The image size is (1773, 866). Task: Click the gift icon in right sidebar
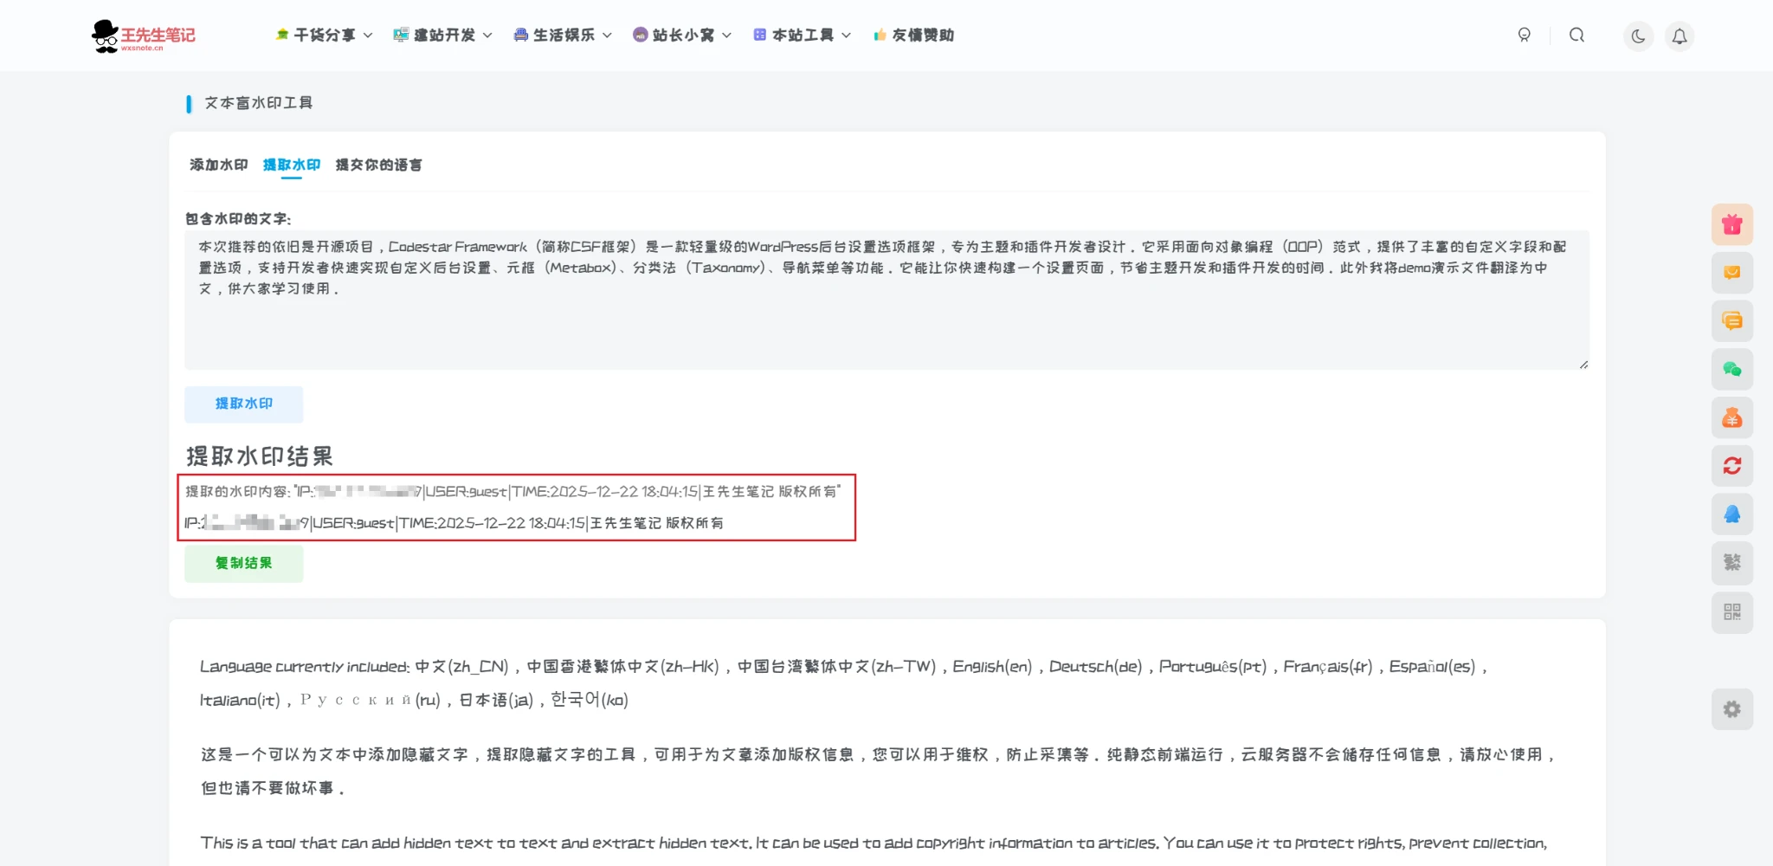1731,225
